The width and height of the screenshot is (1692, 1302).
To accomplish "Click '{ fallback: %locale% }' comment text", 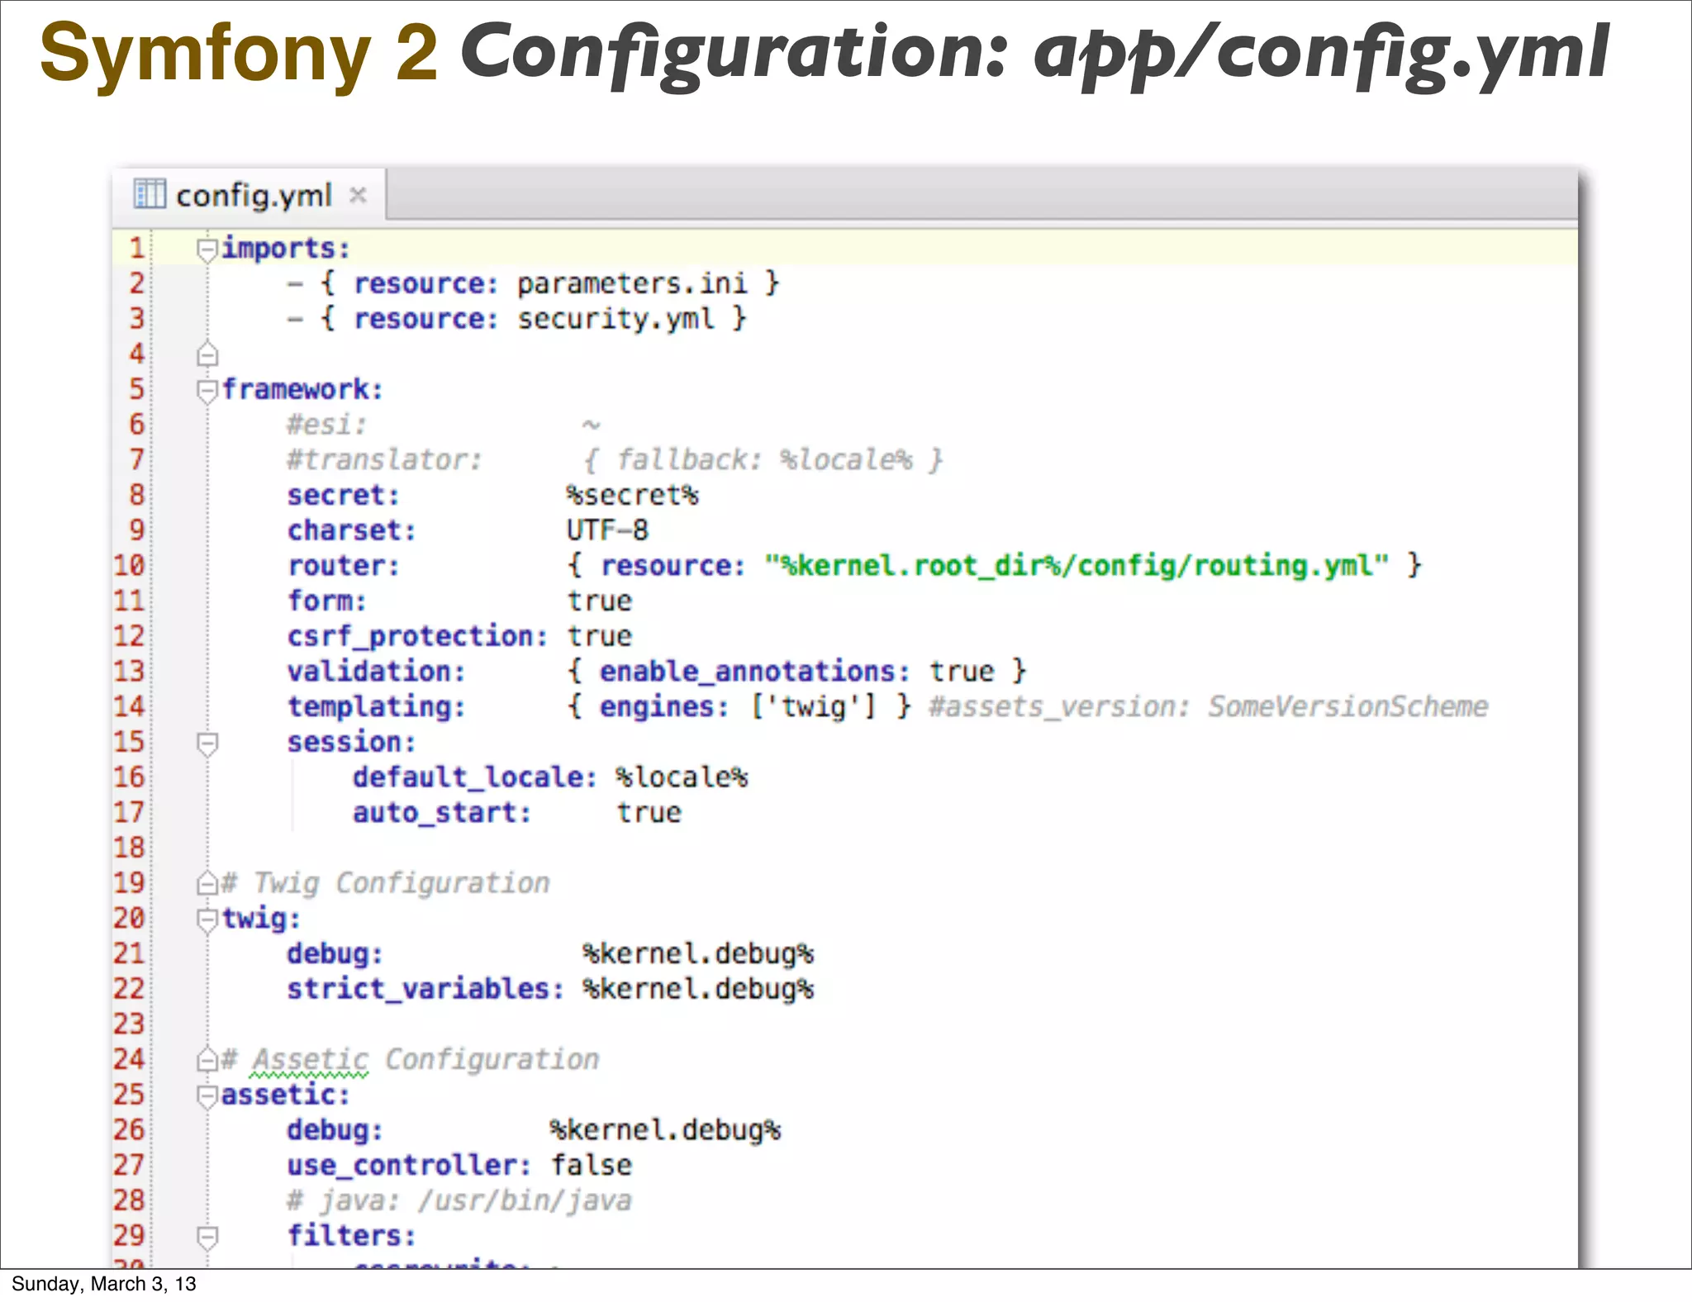I will [763, 460].
